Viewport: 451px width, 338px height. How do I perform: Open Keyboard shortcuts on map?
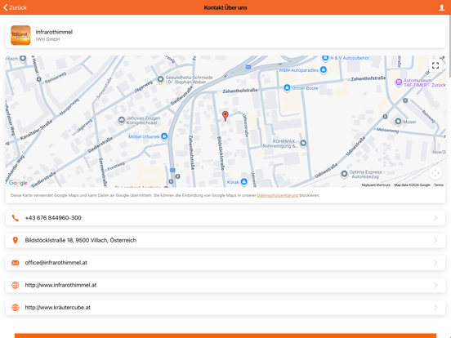[x=376, y=185]
